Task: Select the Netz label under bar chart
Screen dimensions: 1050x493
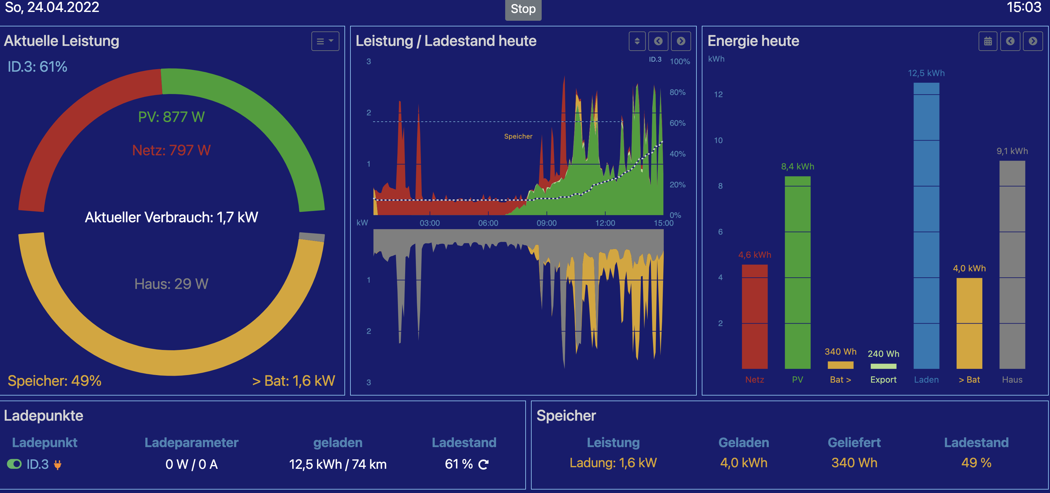Action: (x=755, y=380)
